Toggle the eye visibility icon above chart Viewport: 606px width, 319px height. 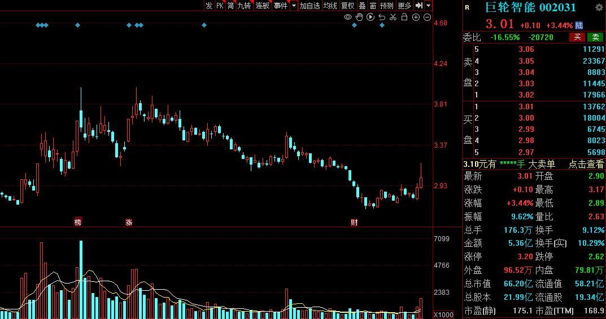click(x=348, y=17)
